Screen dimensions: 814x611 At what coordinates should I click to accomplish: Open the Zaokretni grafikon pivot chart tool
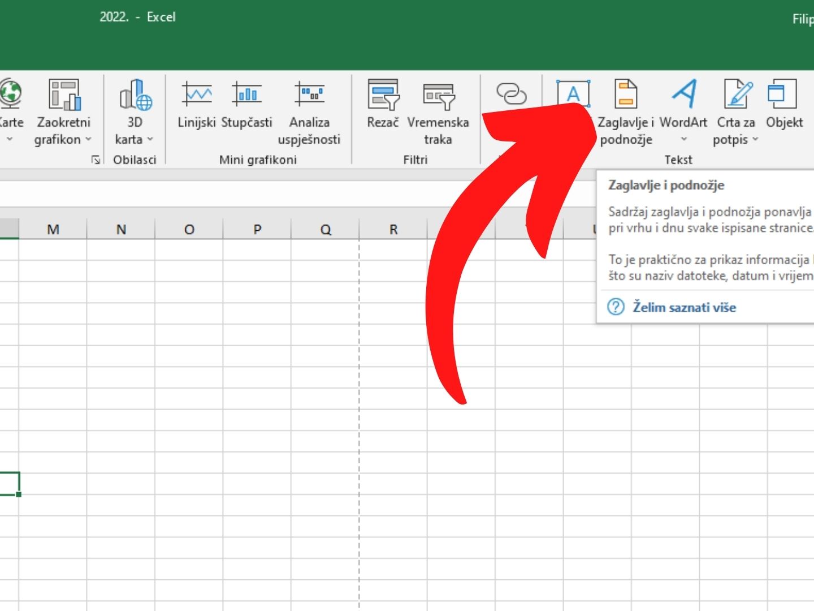pyautogui.click(x=63, y=112)
